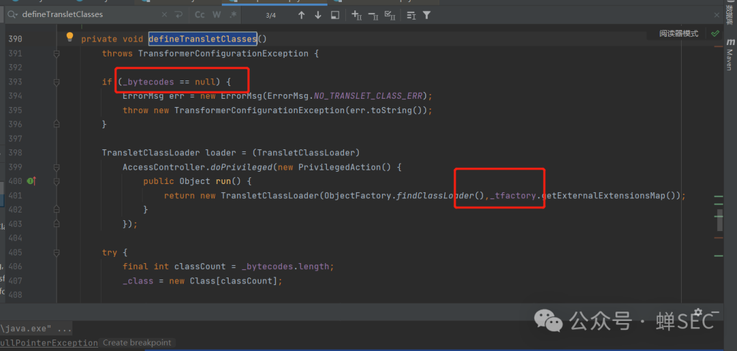Toggle Regex (.*) search option
Screen dimensions: 737x351
[233, 15]
